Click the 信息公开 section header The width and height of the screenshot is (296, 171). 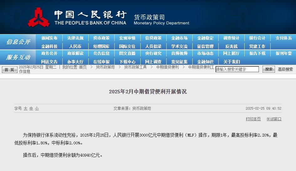[x=18, y=42]
